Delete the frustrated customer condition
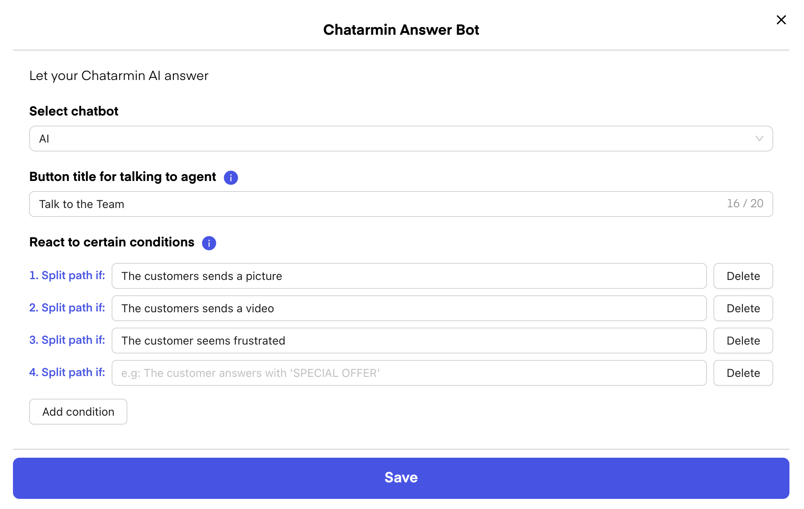804x509 pixels. point(743,341)
